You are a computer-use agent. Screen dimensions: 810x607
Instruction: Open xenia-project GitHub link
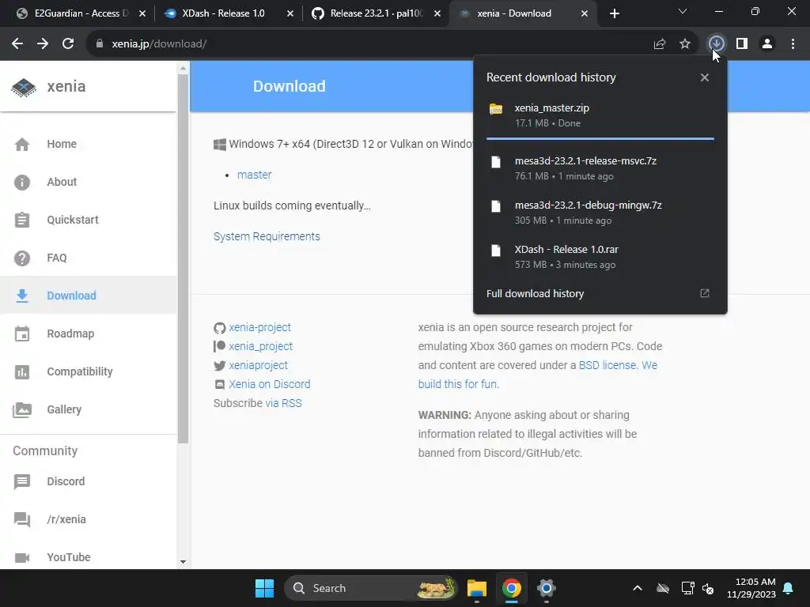coord(259,327)
